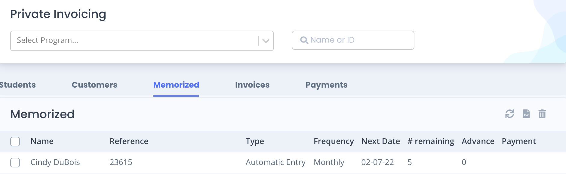Click the trash delete icon
The width and height of the screenshot is (566, 174).
[542, 114]
